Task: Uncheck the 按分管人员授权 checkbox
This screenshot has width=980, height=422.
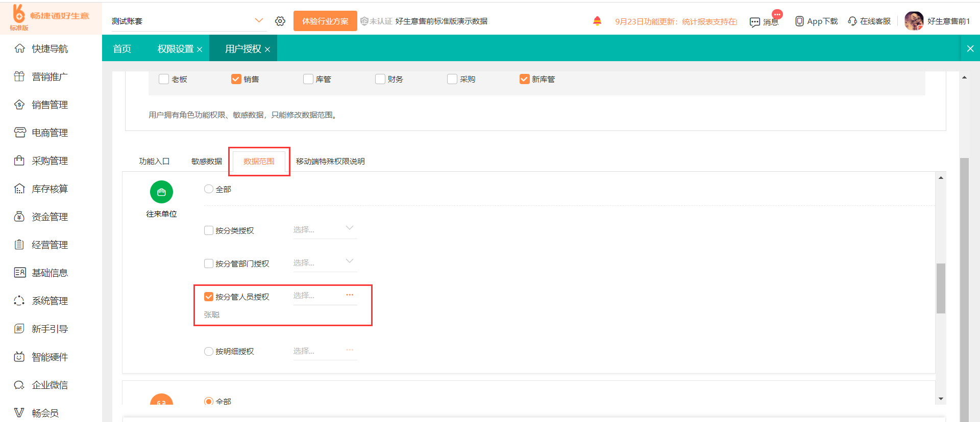Action: click(209, 297)
